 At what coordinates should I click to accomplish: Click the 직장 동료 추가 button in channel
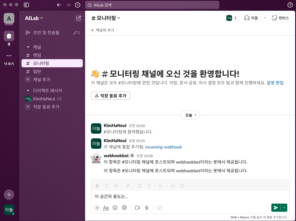[110, 96]
